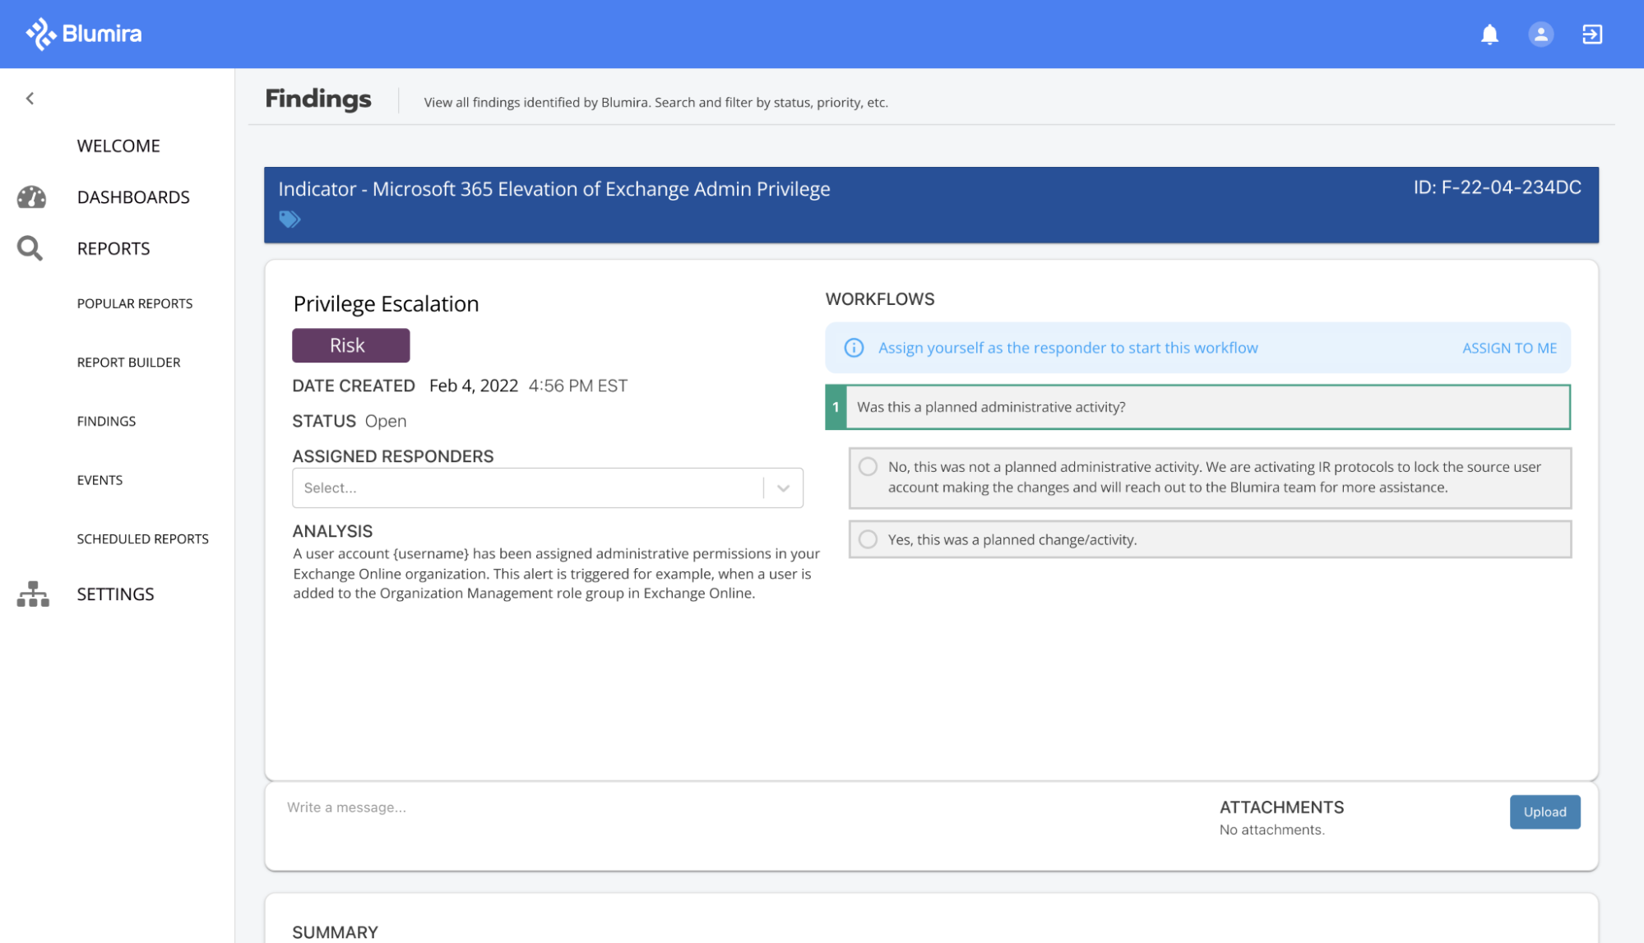Open the notifications bell

[x=1489, y=35]
